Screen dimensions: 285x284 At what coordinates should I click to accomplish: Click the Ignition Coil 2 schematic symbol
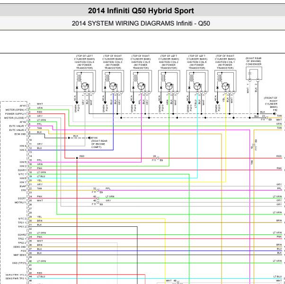169,81
